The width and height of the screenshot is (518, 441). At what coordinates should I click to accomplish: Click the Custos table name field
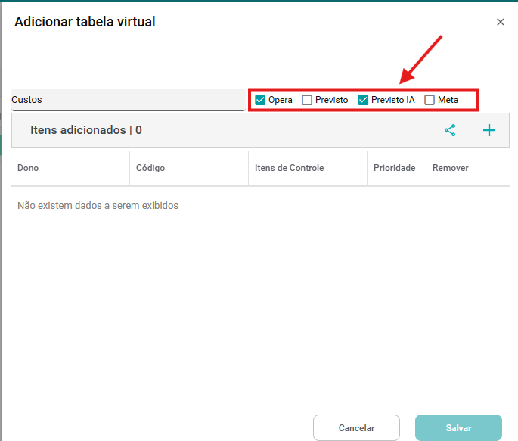[x=127, y=100]
